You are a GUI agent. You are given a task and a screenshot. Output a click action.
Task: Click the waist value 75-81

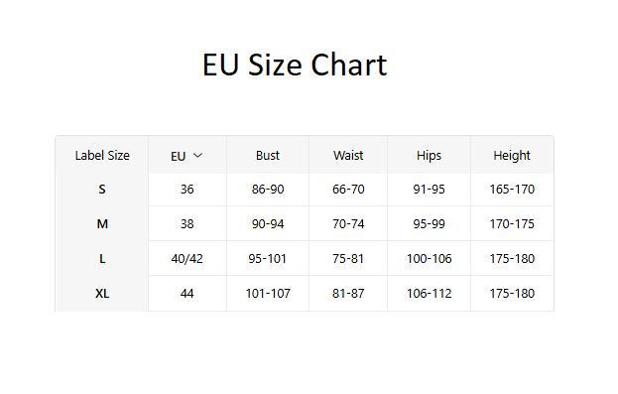348,259
